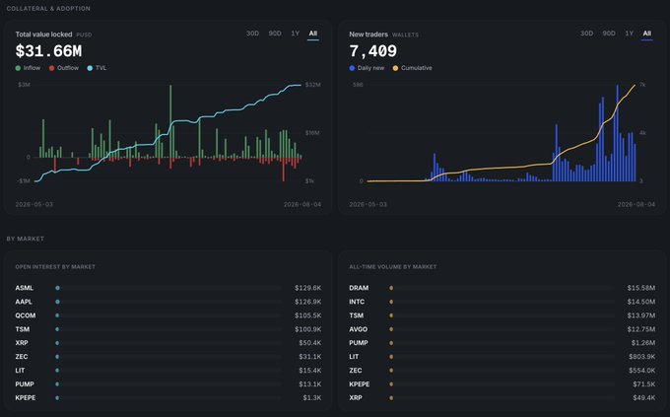
Task: Click the $1.3K KPEPE value
Action: 312,397
